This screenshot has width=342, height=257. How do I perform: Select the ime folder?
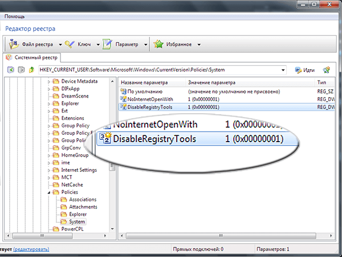point(66,163)
